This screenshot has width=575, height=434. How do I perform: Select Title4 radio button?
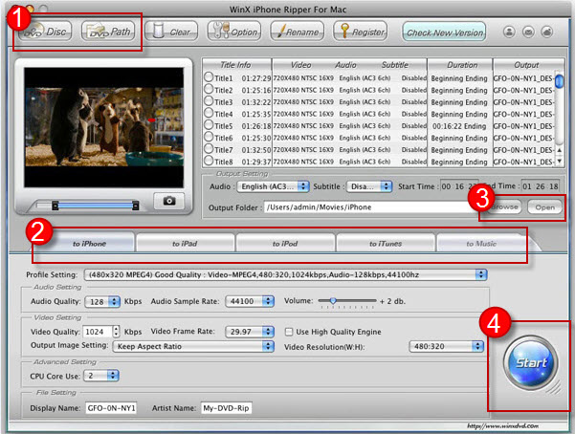click(x=209, y=113)
